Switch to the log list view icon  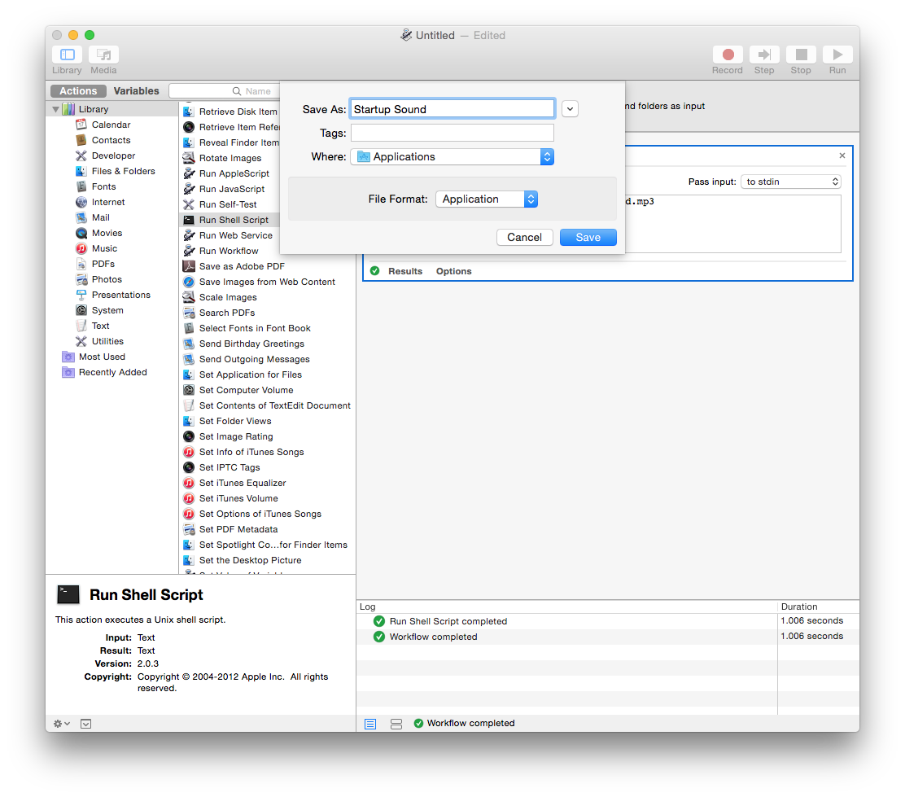(x=370, y=723)
